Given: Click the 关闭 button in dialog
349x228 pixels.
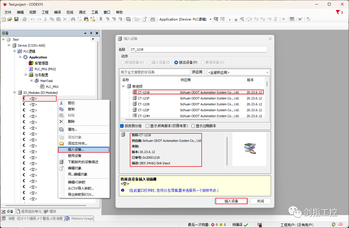Looking at the screenshot, I should (x=260, y=201).
